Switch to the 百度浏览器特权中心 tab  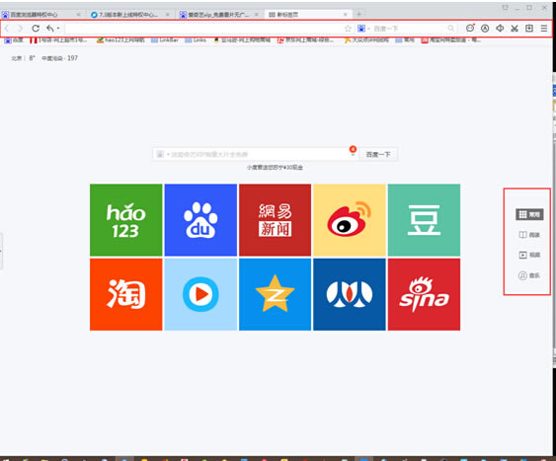point(41,15)
